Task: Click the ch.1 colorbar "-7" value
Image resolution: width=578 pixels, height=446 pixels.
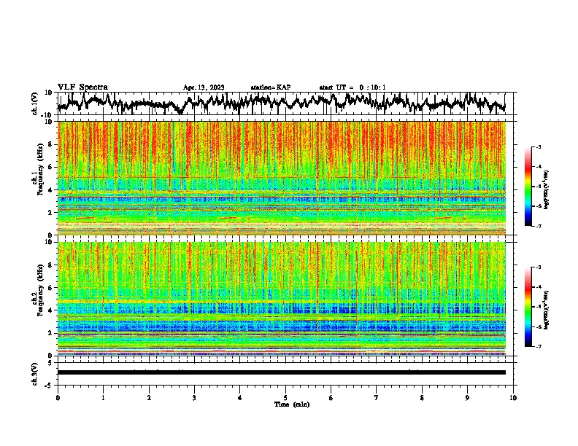Action: (538, 226)
